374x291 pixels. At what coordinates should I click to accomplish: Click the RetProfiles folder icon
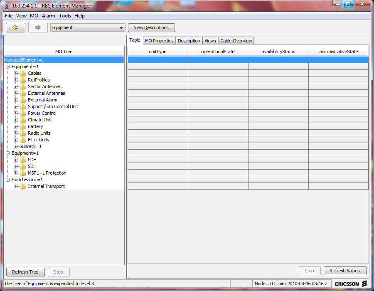(x=23, y=80)
